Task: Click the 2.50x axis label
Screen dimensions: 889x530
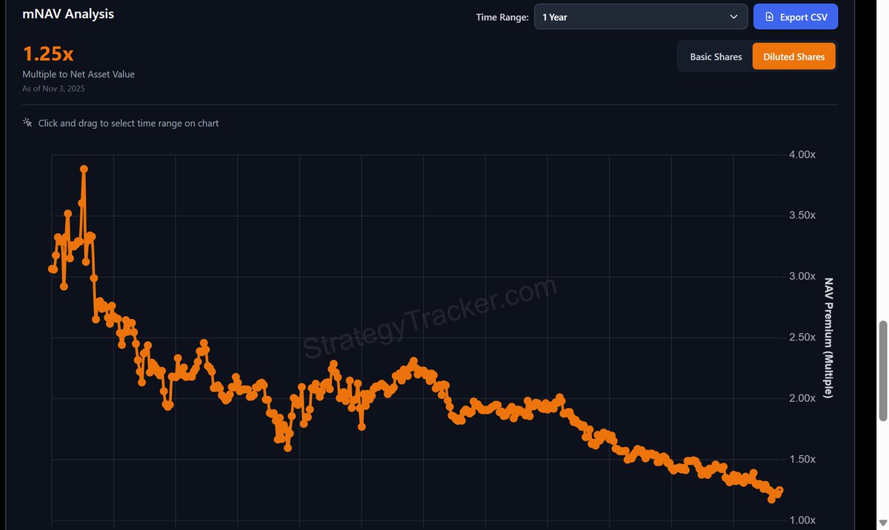Action: click(802, 338)
